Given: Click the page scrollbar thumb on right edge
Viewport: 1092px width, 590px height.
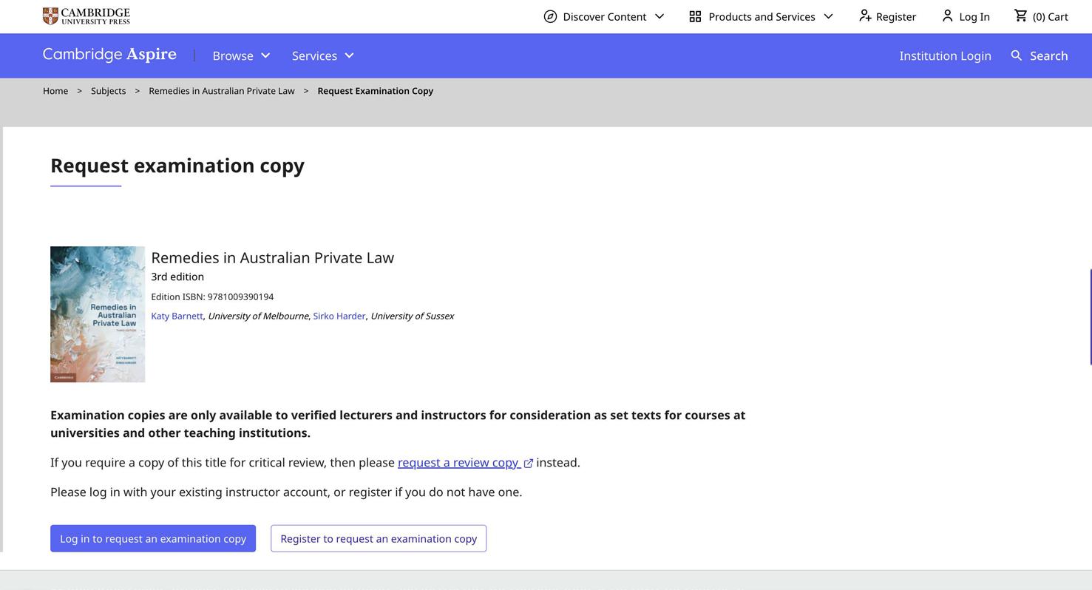Looking at the screenshot, I should click(1091, 317).
